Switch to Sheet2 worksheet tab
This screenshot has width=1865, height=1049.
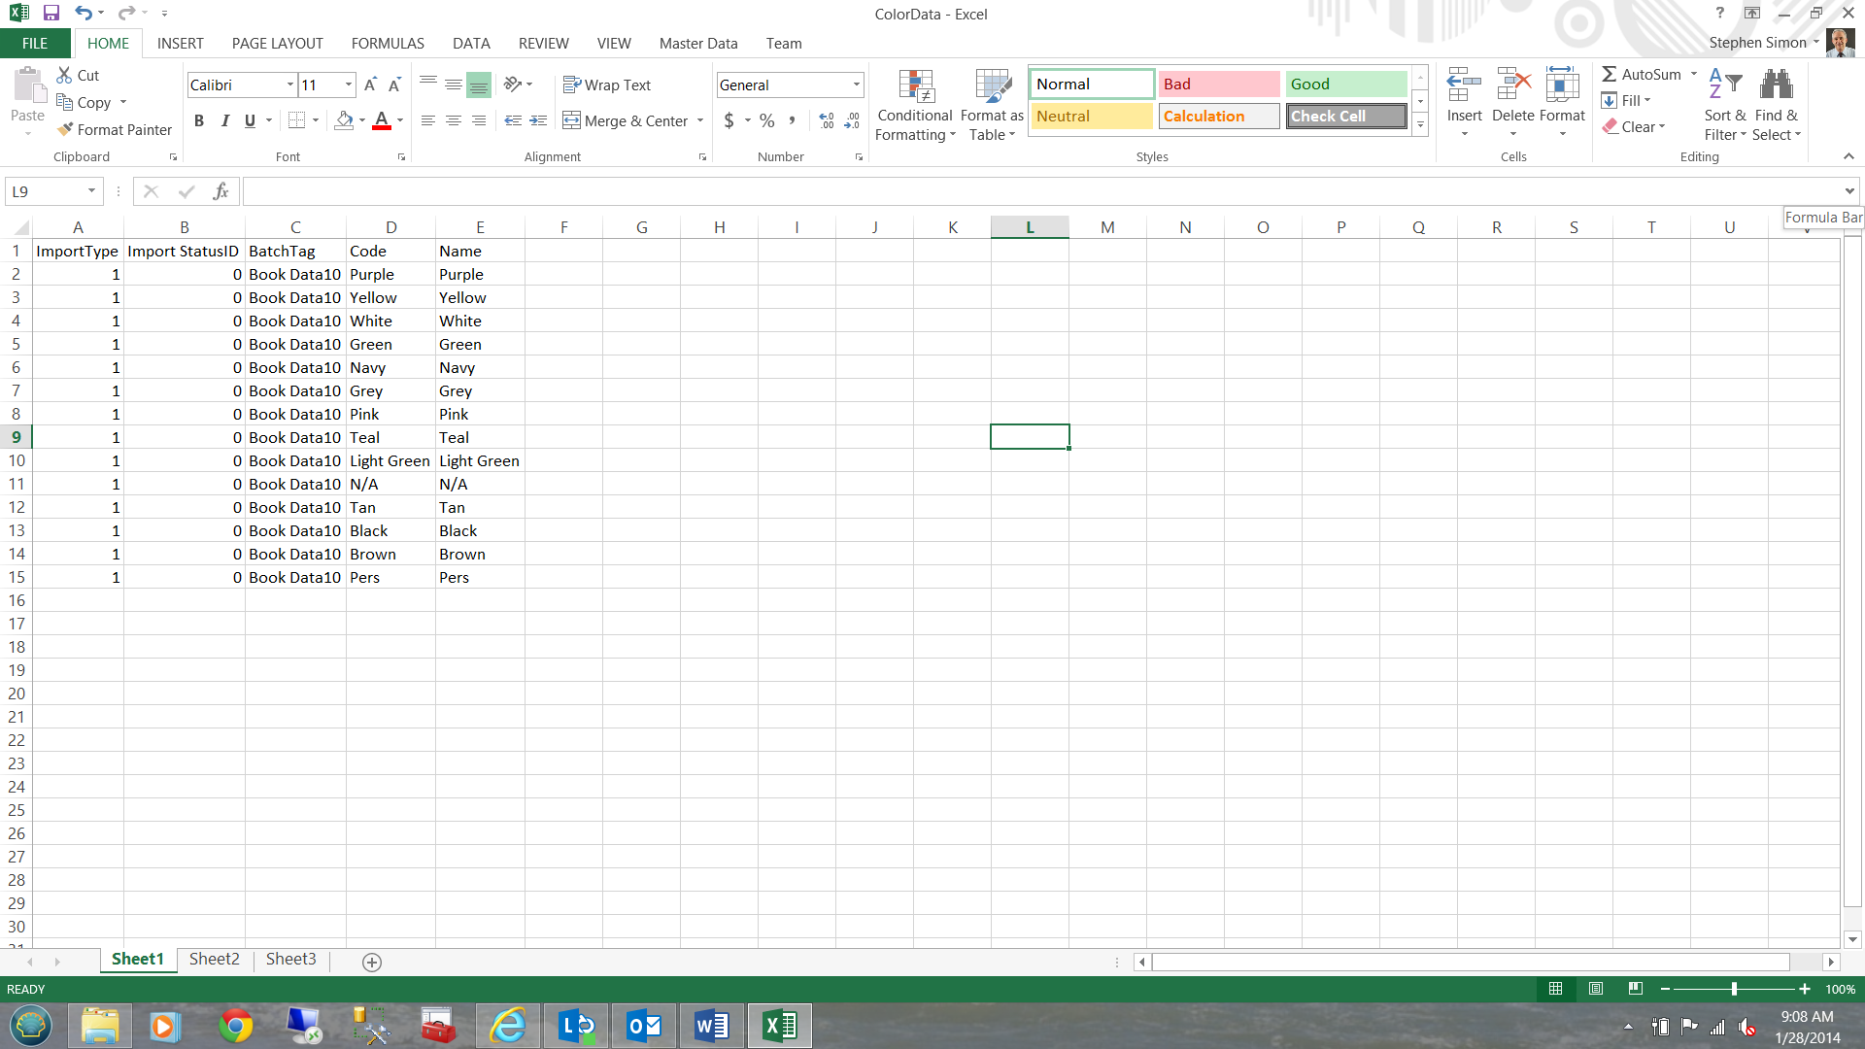click(214, 959)
